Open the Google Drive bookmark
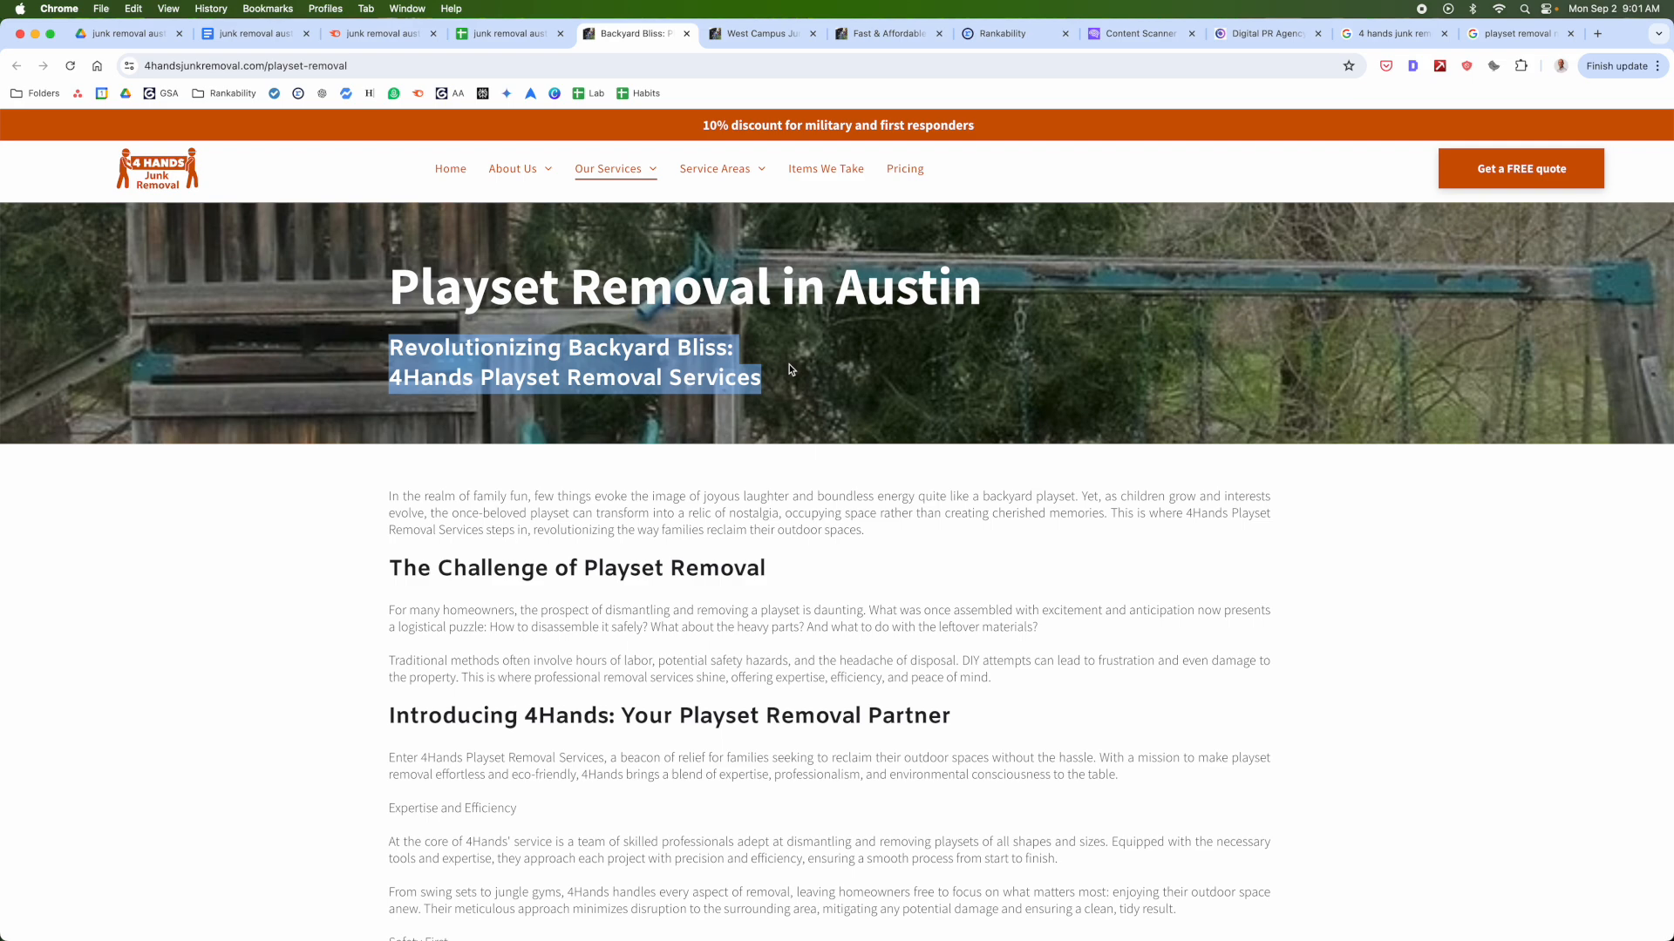This screenshot has width=1674, height=941. click(x=126, y=93)
